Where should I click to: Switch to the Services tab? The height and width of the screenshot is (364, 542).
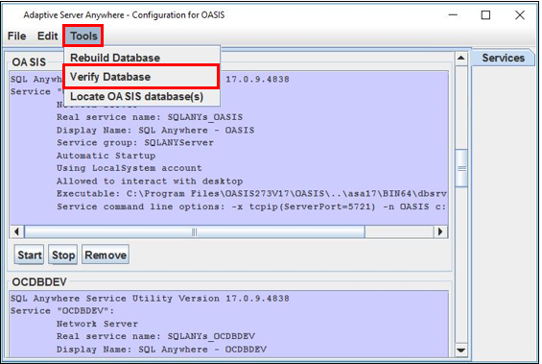pos(503,58)
